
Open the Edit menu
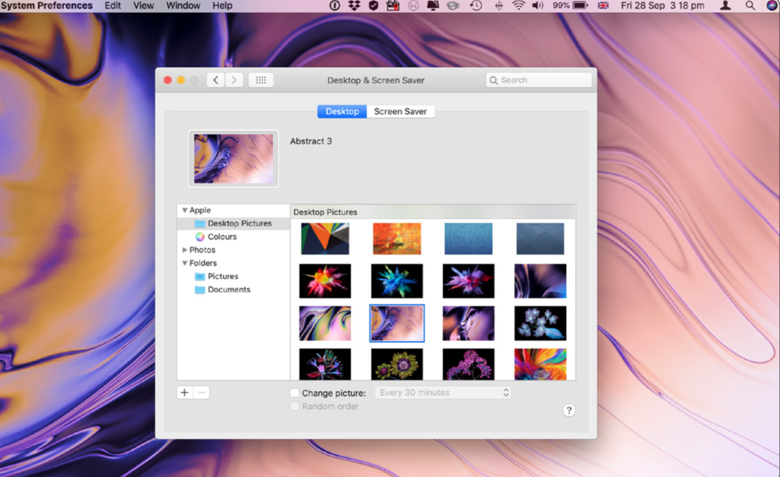point(112,5)
